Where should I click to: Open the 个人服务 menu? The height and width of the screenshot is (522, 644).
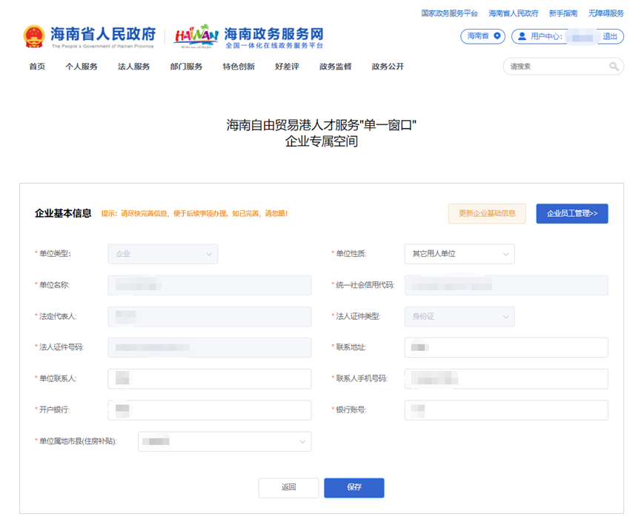(82, 67)
